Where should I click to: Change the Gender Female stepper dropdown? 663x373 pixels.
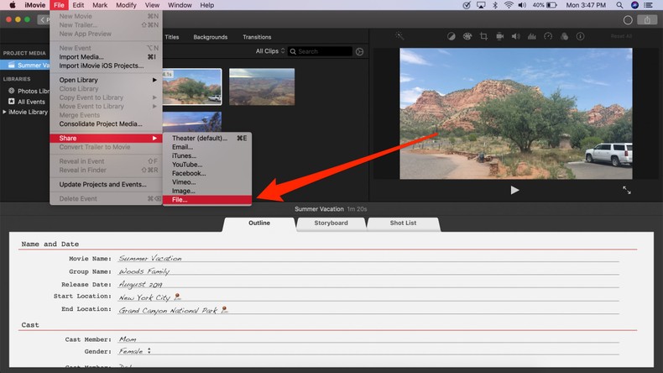coord(135,351)
